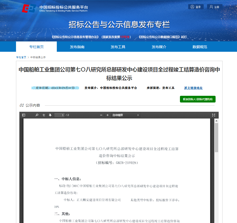Zoom in with the plus icon
The height and width of the screenshot is (223, 237).
[x=107, y=115]
